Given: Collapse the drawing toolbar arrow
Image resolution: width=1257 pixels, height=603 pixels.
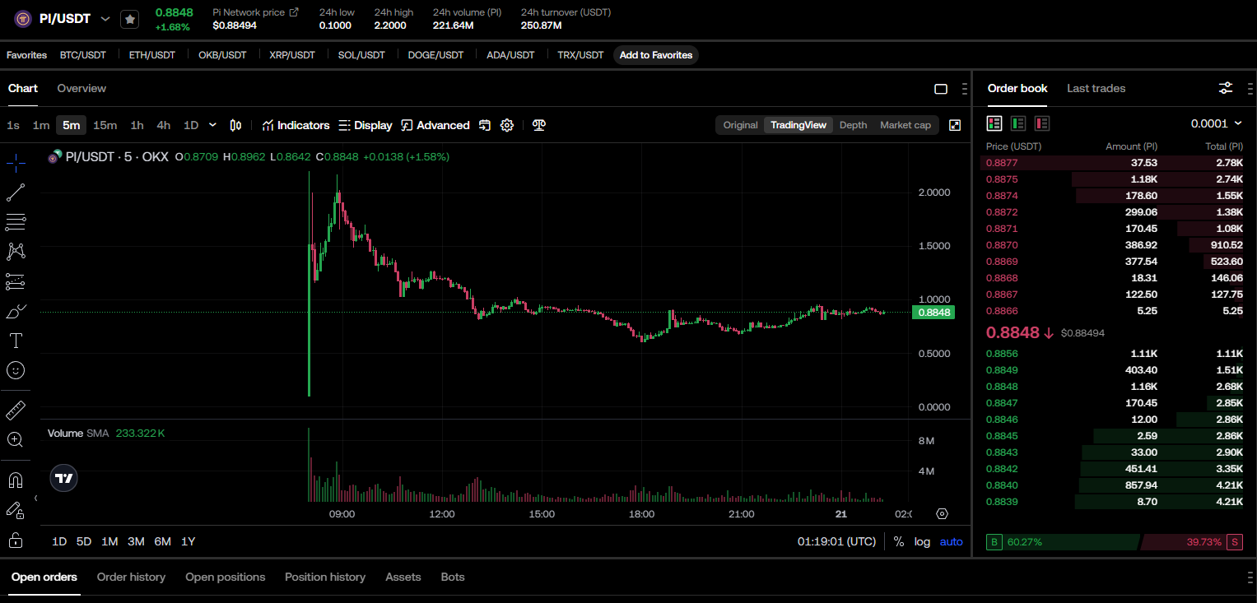Looking at the screenshot, I should point(35,499).
